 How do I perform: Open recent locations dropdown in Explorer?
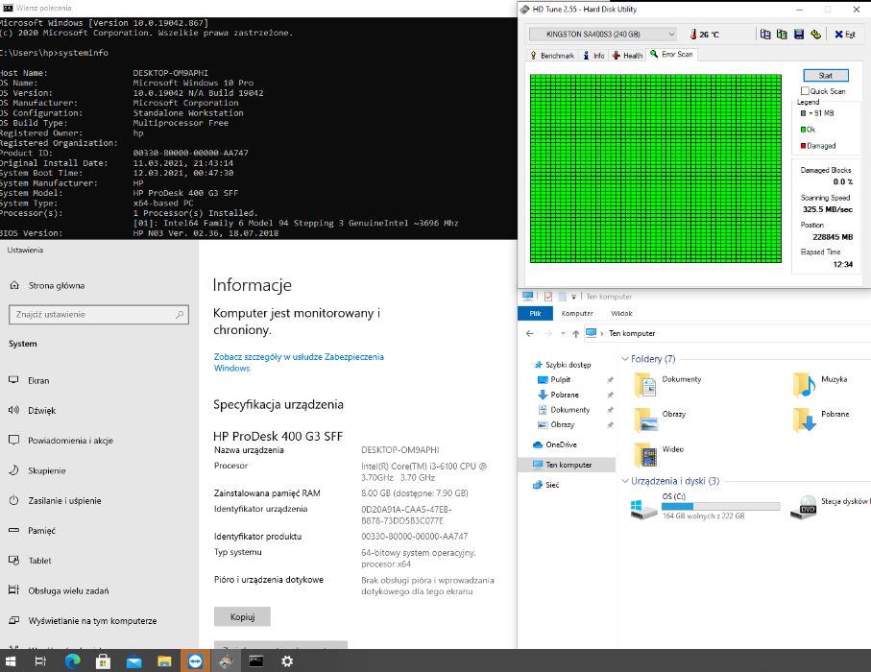click(563, 333)
